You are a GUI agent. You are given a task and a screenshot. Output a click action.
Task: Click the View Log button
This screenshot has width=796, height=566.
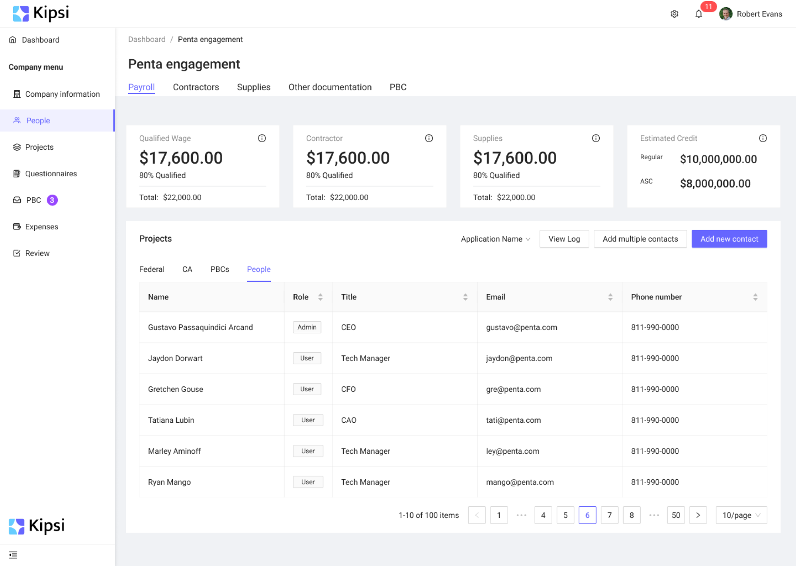[x=564, y=239]
